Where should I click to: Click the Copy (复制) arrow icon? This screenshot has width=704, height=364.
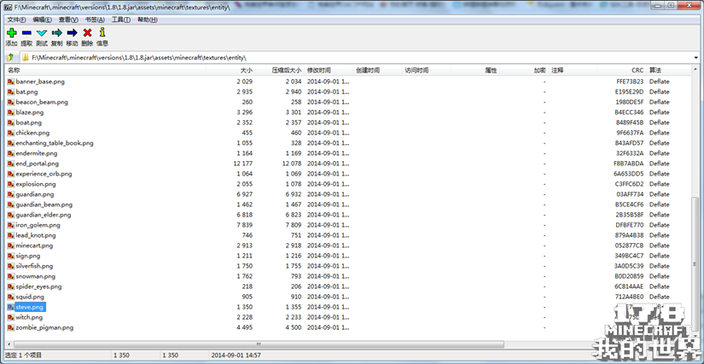57,32
